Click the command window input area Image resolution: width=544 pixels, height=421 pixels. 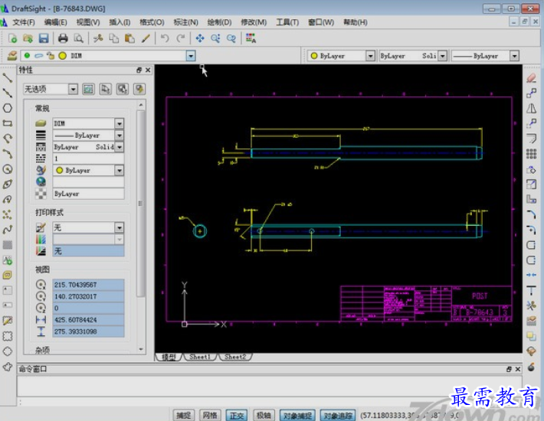(269, 387)
